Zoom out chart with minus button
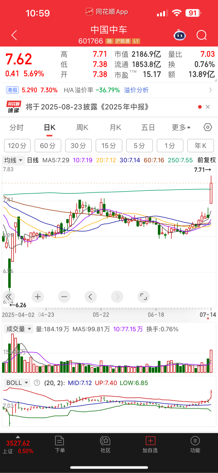 tap(64, 297)
